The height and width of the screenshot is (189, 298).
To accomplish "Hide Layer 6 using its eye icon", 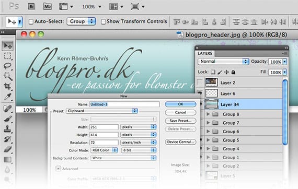I will click(x=200, y=93).
